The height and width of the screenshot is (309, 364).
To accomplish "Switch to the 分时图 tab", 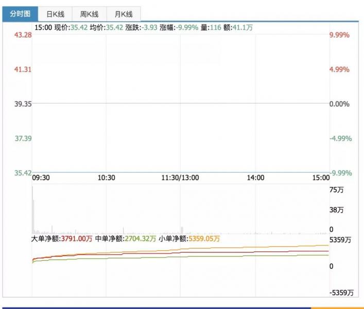I will pyautogui.click(x=20, y=14).
